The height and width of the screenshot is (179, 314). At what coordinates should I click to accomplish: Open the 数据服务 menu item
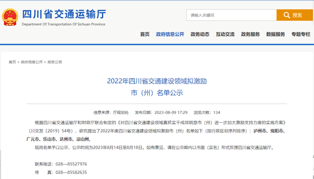276,34
